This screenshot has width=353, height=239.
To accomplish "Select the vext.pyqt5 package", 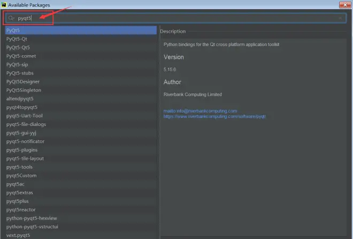I will pyautogui.click(x=81, y=235).
